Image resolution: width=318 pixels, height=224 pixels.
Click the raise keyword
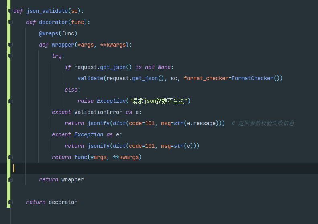[86, 101]
